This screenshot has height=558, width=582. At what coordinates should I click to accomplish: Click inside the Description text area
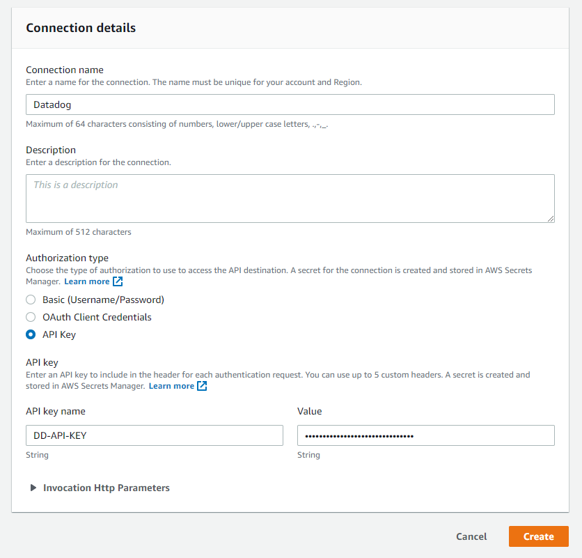[290, 199]
